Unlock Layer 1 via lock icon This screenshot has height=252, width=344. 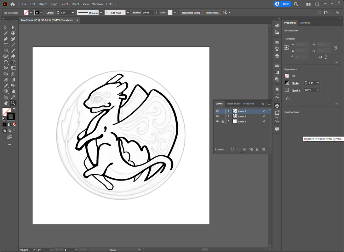click(222, 121)
